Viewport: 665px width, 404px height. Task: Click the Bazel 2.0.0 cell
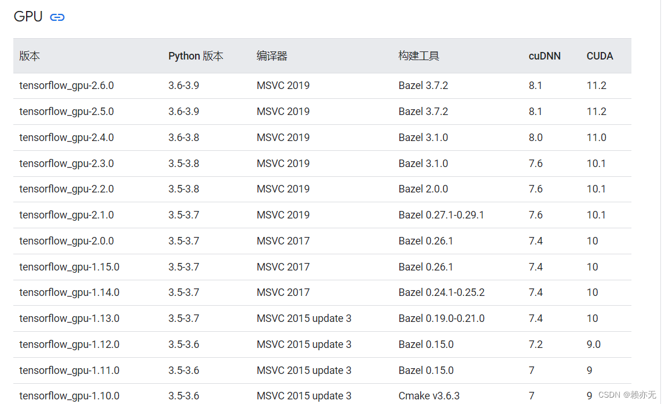(x=423, y=189)
